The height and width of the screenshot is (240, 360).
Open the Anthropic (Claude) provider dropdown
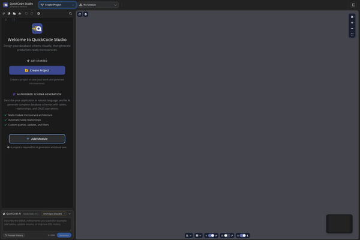pyautogui.click(x=54, y=214)
